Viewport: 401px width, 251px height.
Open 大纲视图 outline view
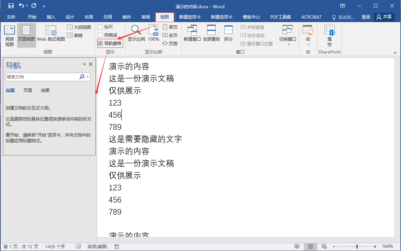79,27
